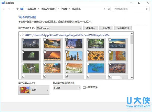The image size is (152, 112).
Task: Open dropdown after 控制面板 breadcrumb
Action: 39,9
